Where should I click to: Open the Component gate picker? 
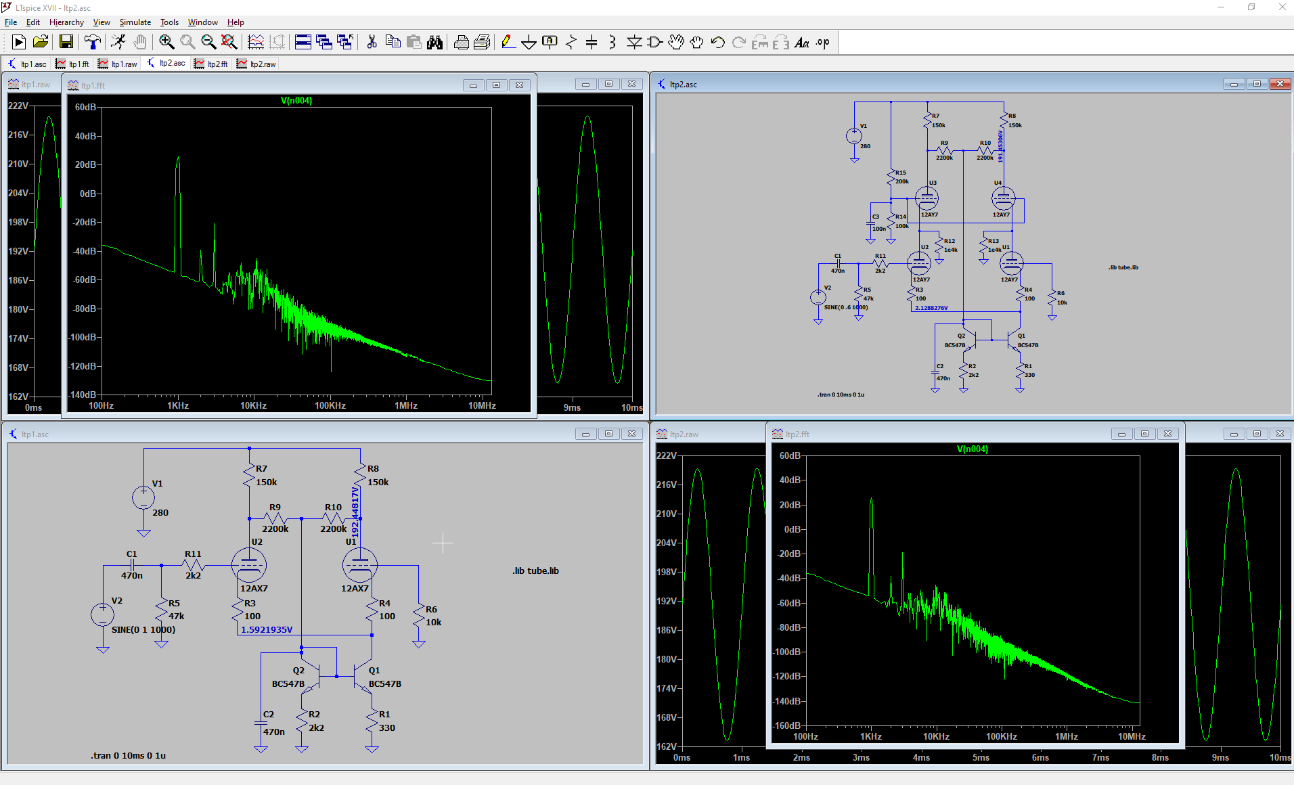654,43
